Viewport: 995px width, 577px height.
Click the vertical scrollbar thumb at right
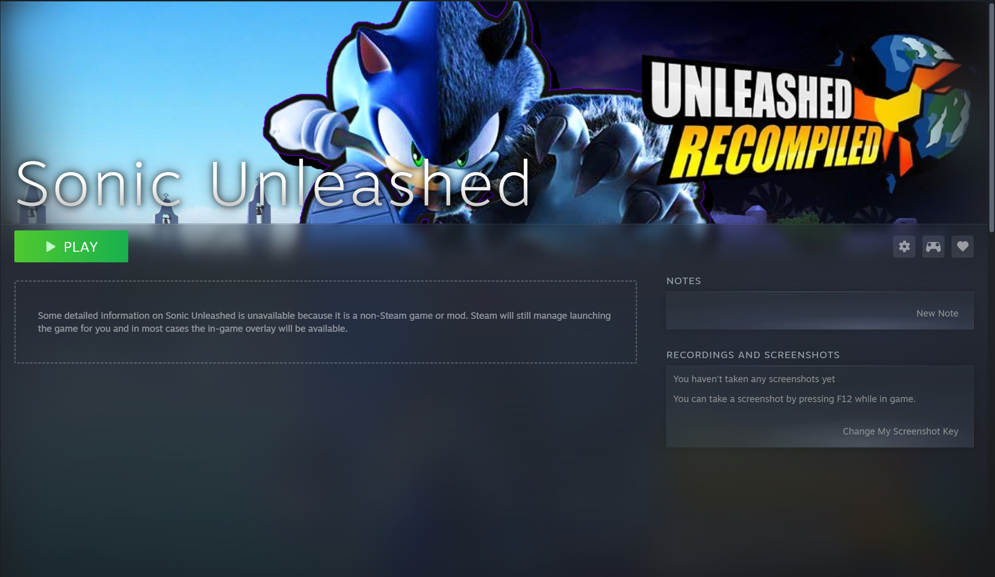992,117
